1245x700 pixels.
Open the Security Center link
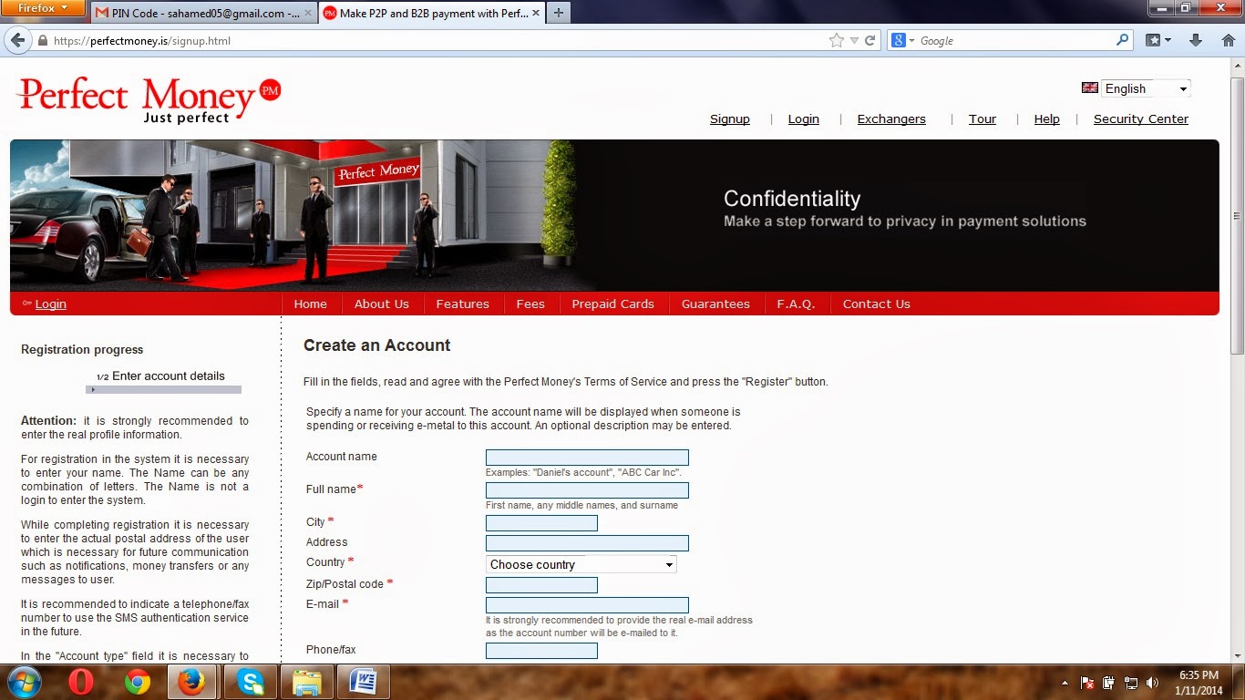(1140, 118)
